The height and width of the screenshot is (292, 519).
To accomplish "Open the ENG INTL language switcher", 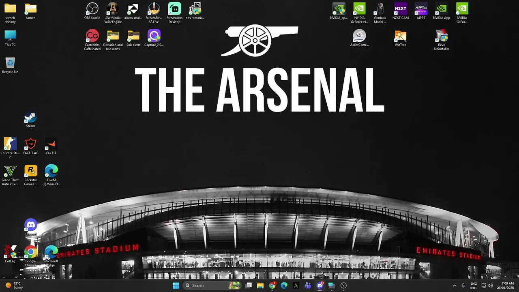I will pyautogui.click(x=474, y=286).
